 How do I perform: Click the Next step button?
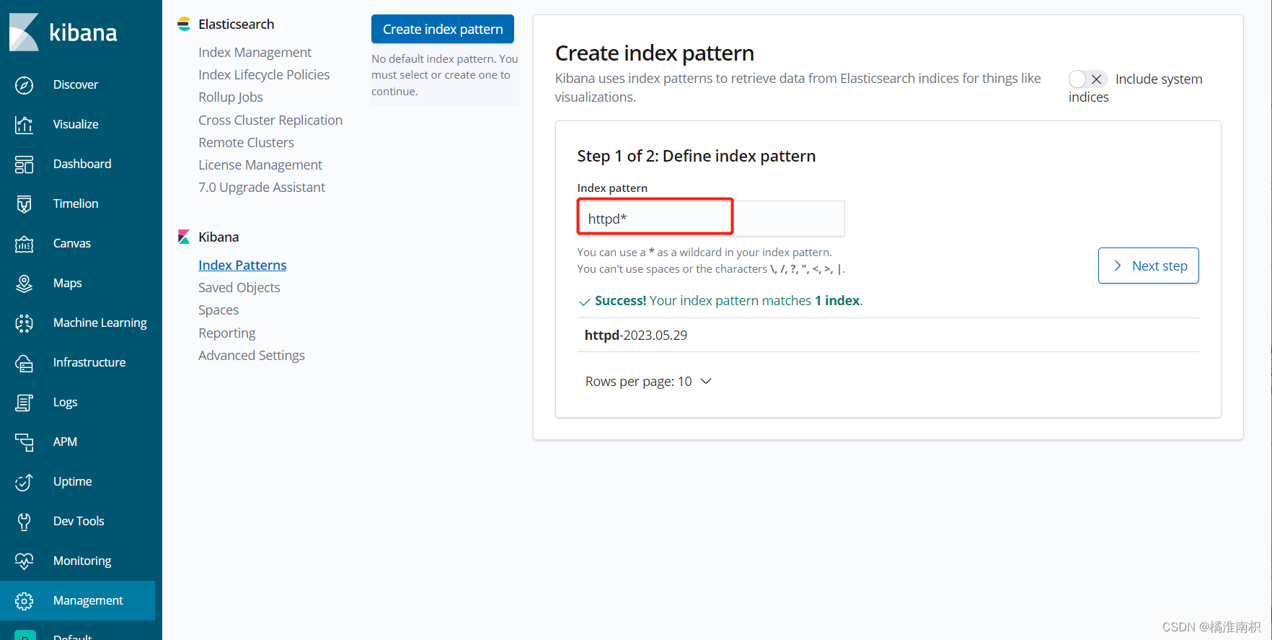[1148, 266]
